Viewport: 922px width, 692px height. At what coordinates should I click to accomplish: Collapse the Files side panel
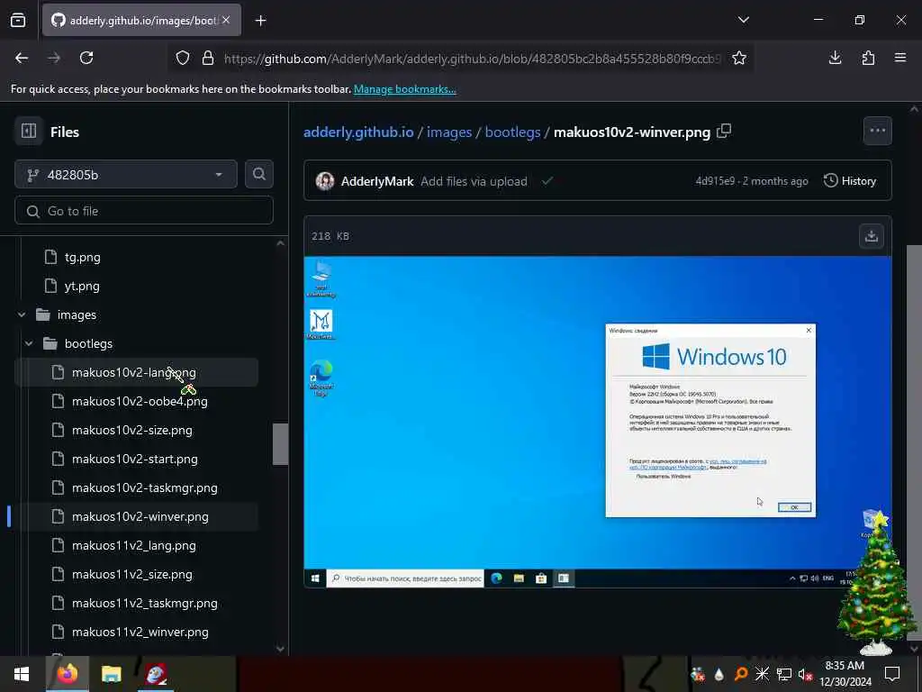coord(28,131)
